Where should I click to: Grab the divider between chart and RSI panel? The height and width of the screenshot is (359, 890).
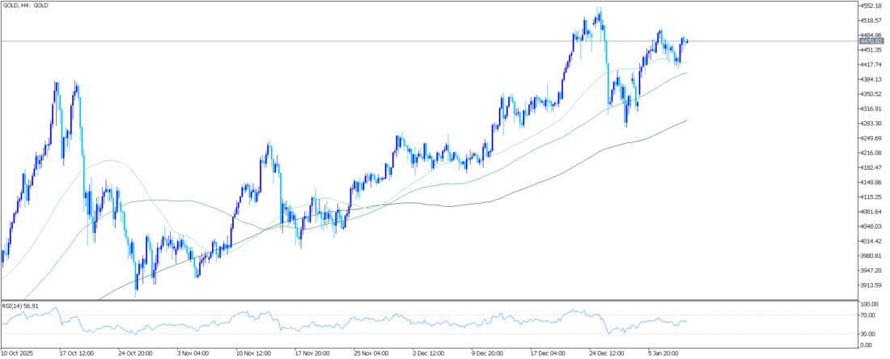429,300
